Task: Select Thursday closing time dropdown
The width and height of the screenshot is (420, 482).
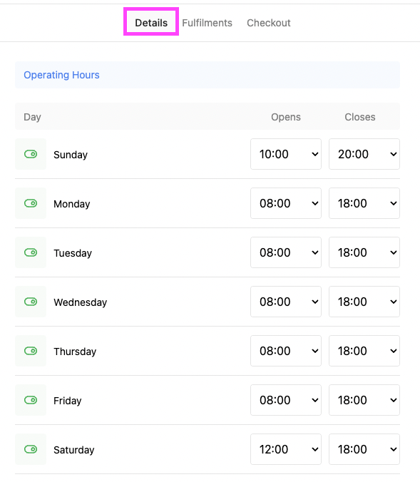Action: pos(364,351)
